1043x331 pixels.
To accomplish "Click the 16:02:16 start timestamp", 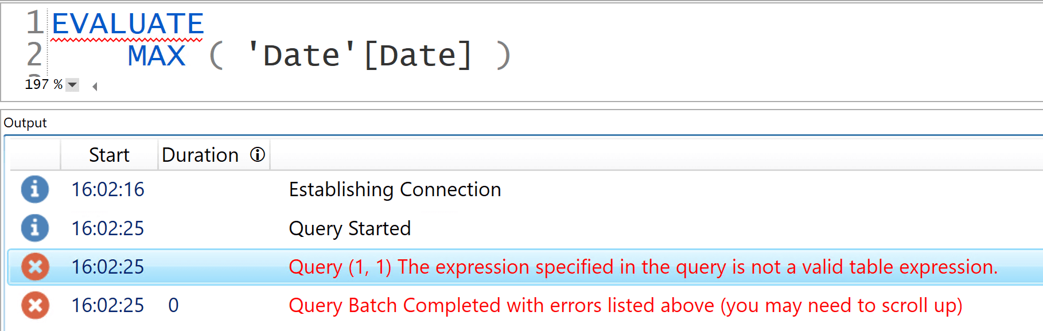I will [108, 189].
